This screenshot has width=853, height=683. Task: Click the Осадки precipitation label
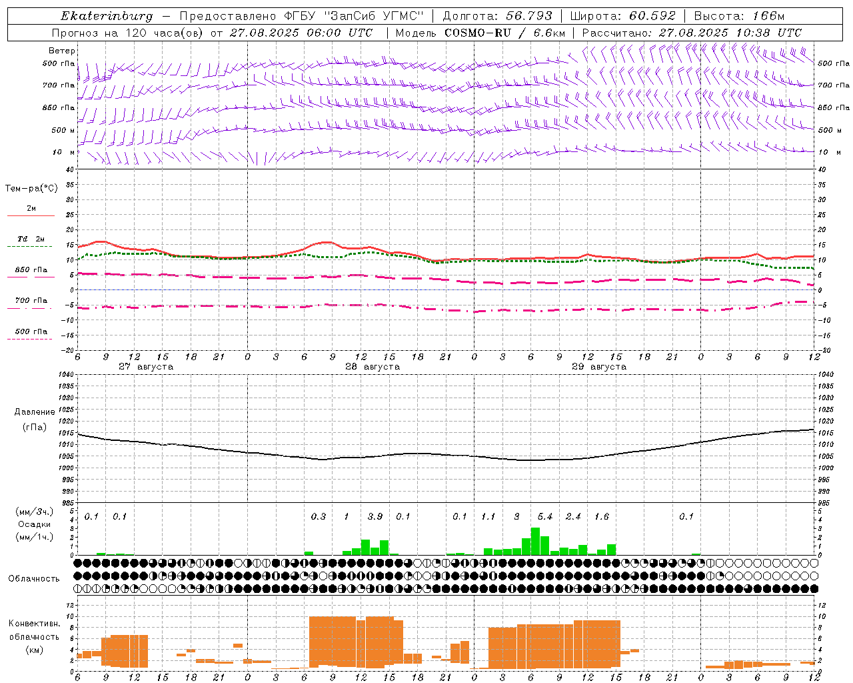(35, 524)
